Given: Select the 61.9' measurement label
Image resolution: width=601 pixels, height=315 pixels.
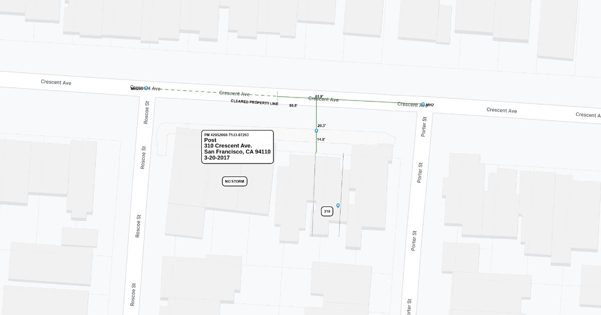Looking at the screenshot, I should [x=319, y=96].
